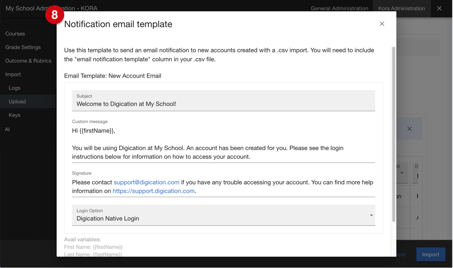
Task: Open the https://support.digication.com link
Action: coord(154,191)
